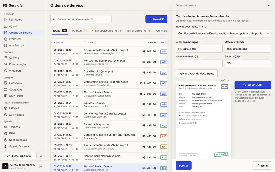275x172 pixels.
Task: Focus the Buscar por número ou cliente field
Action: [x=81, y=19]
